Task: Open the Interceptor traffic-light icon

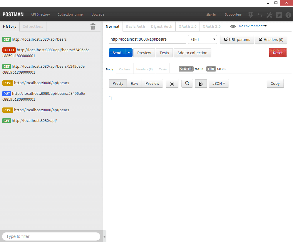Action: click(x=250, y=15)
